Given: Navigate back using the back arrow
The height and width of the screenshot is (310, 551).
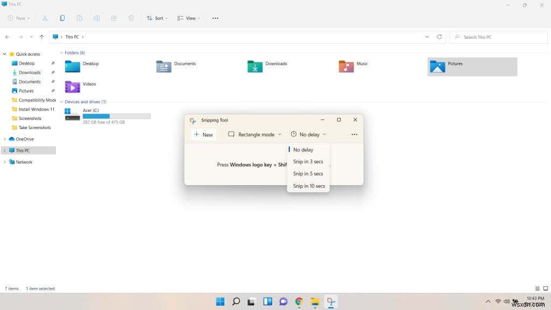Looking at the screenshot, I should 8,37.
